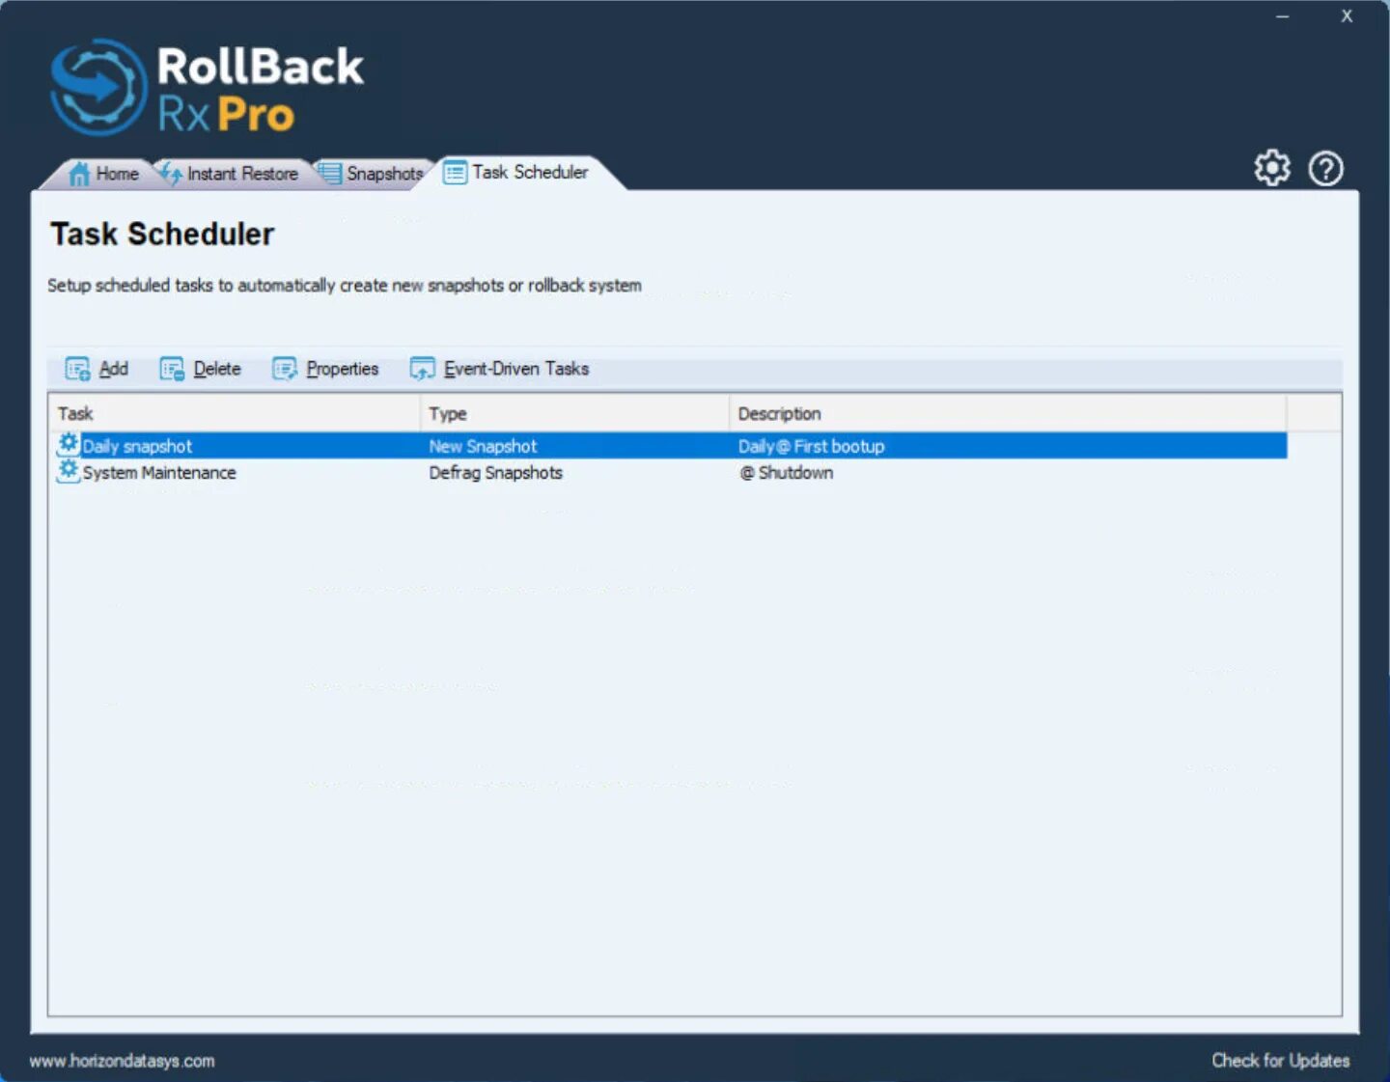Open the settings gear icon
The height and width of the screenshot is (1082, 1390).
pos(1272,168)
